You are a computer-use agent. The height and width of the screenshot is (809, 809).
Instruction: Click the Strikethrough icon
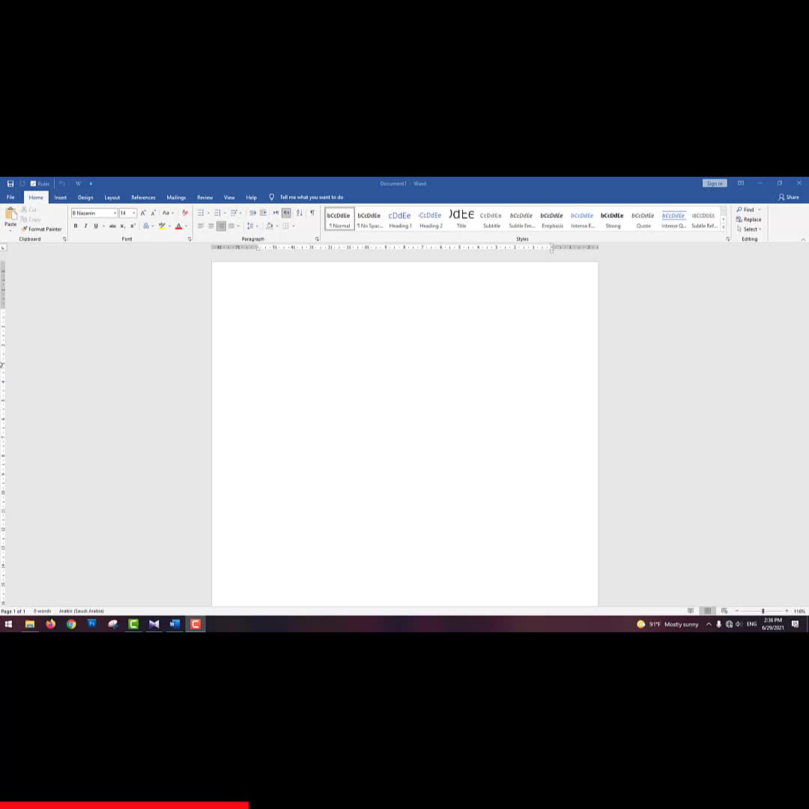click(x=112, y=226)
